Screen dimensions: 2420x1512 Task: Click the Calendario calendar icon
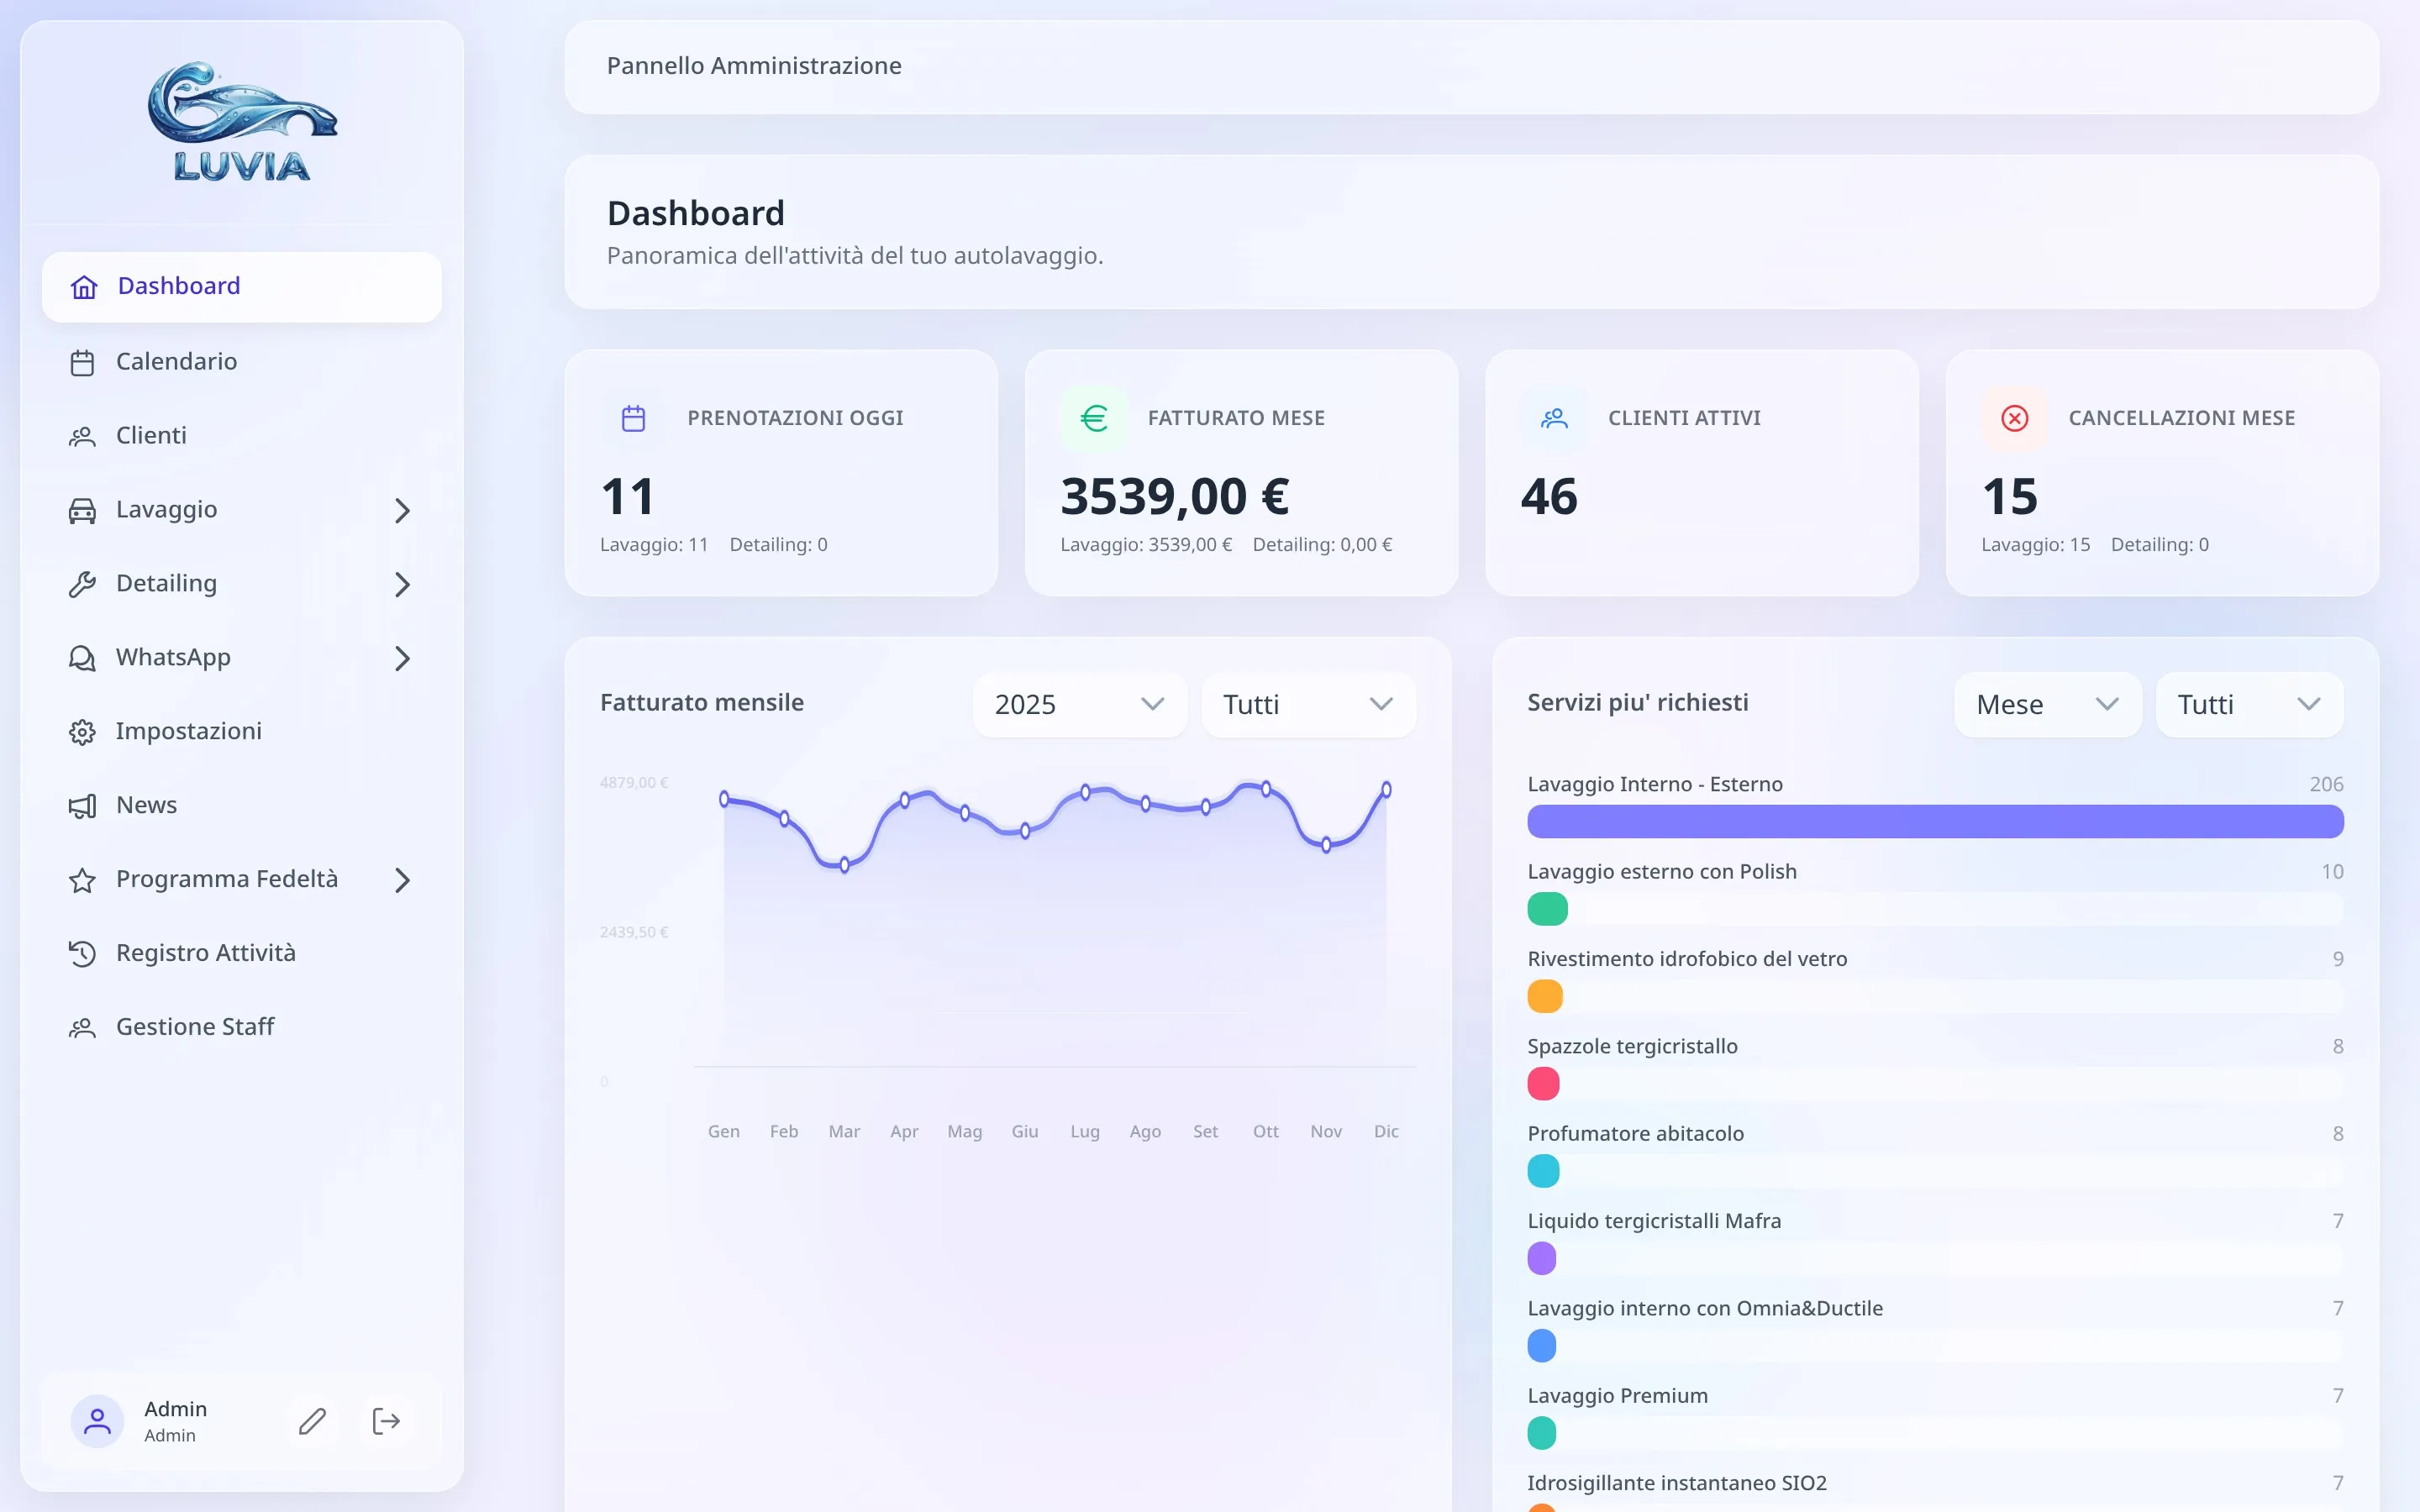click(82, 362)
